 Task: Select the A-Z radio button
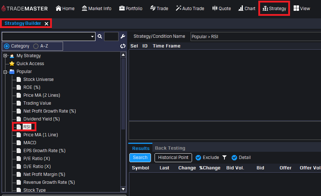click(36, 46)
